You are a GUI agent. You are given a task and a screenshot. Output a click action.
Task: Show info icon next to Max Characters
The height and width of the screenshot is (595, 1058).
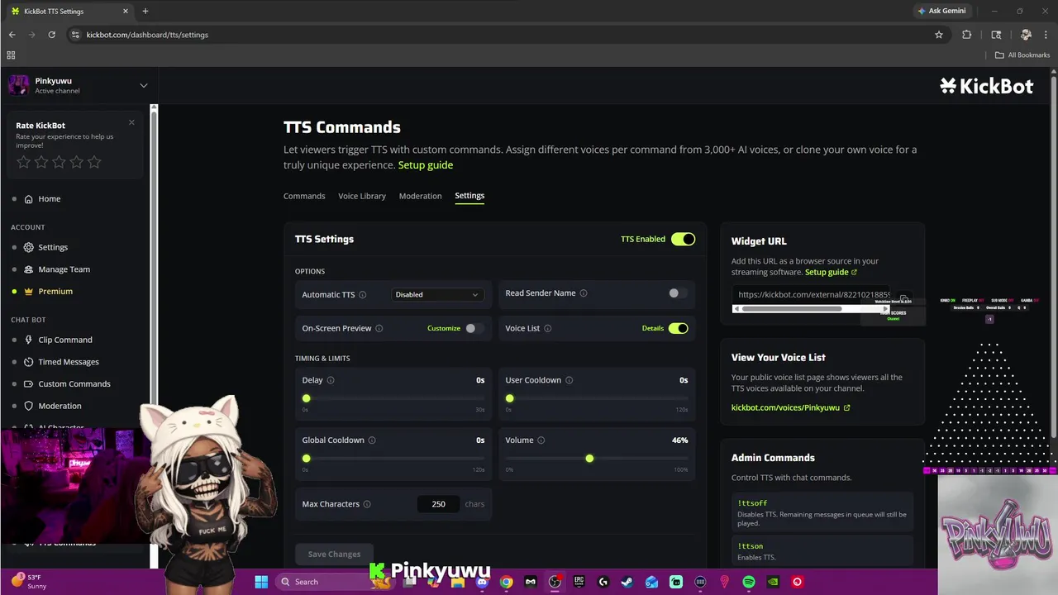tap(367, 504)
